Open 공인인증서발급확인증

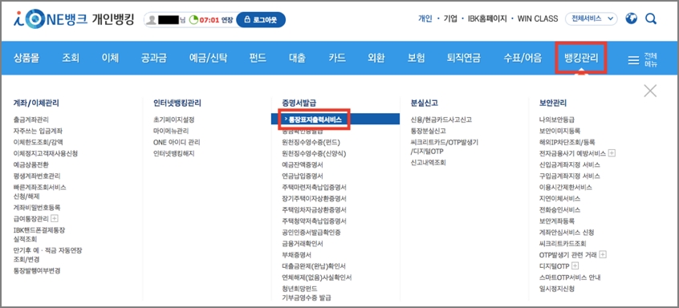(x=311, y=232)
